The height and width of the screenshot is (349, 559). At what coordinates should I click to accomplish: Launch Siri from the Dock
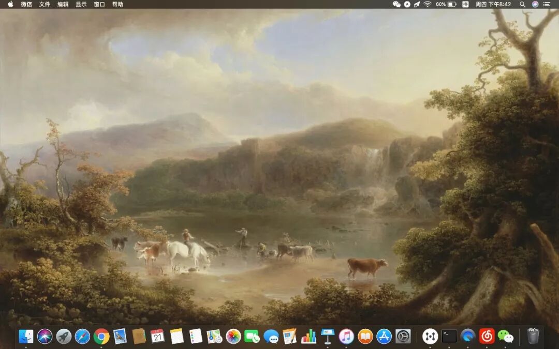45,337
